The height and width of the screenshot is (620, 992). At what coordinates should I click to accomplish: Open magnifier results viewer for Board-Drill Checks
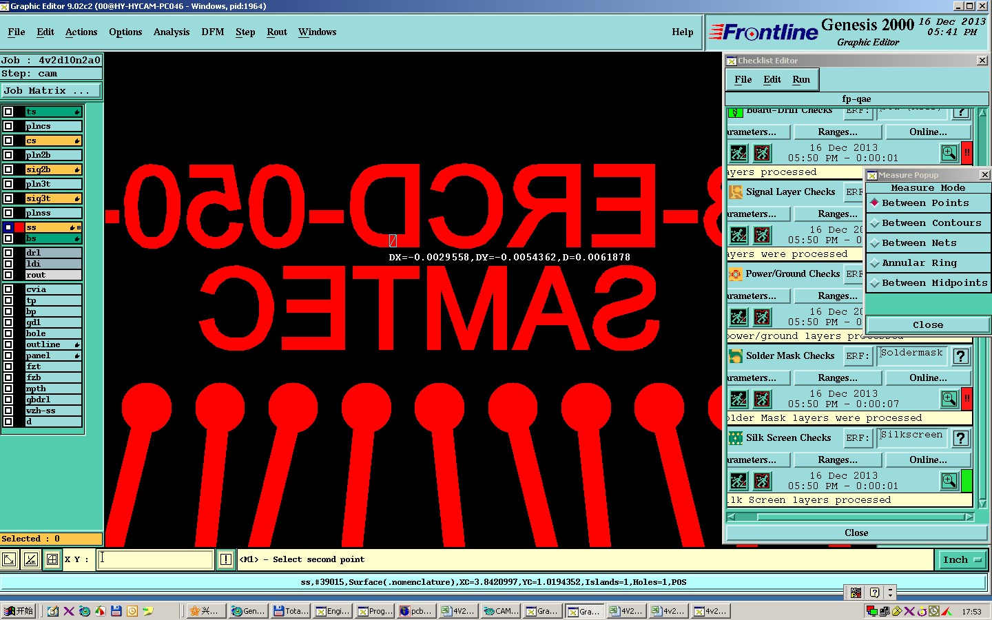coord(949,153)
